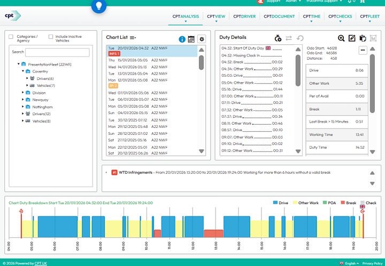Screen dimensions: 385x266
Task: Click the red #1 infringement badge
Action: [114, 173]
